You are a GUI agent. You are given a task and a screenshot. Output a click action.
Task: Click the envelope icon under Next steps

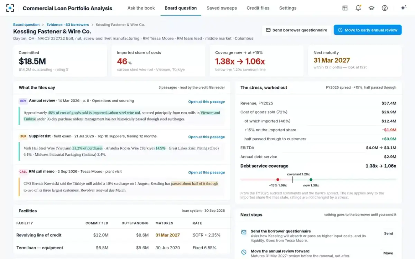click(x=244, y=232)
